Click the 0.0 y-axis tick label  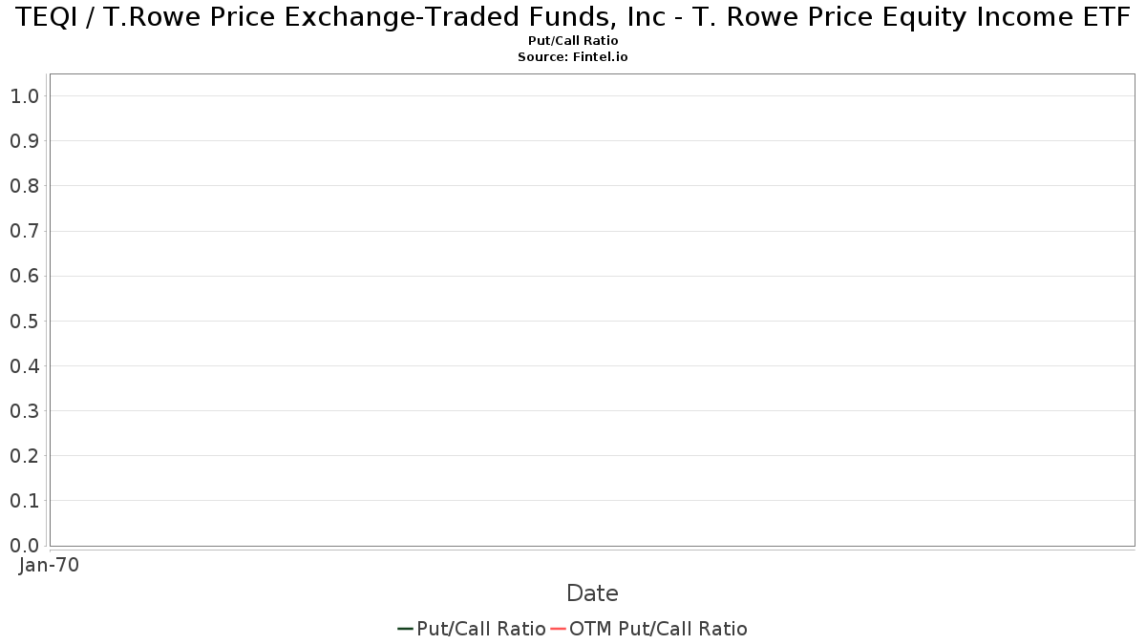click(24, 545)
